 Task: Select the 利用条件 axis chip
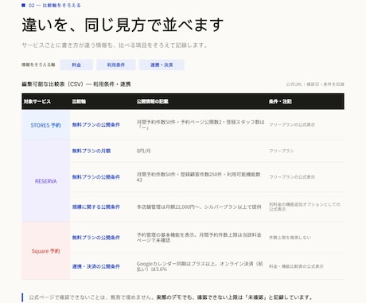coord(116,65)
